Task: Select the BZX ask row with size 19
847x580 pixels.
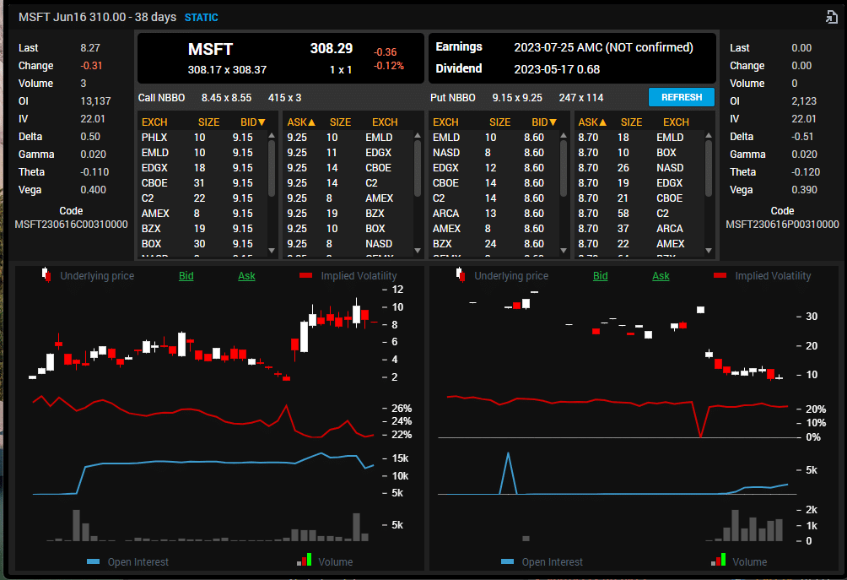Action: click(x=348, y=214)
